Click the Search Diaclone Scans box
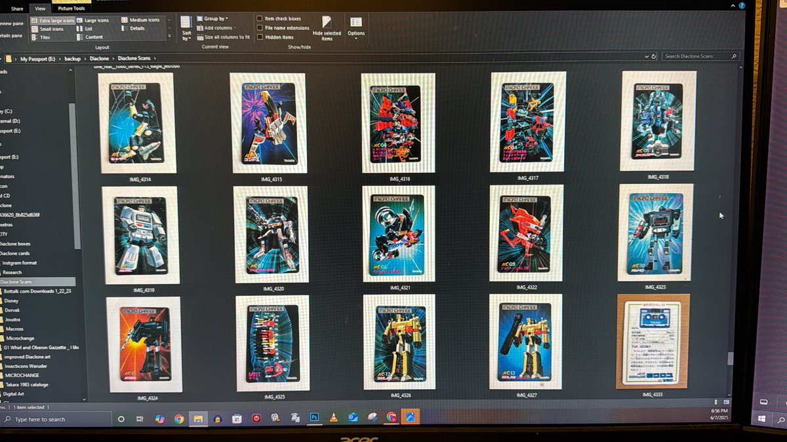Viewport: 787px width, 442px height. 700,56
